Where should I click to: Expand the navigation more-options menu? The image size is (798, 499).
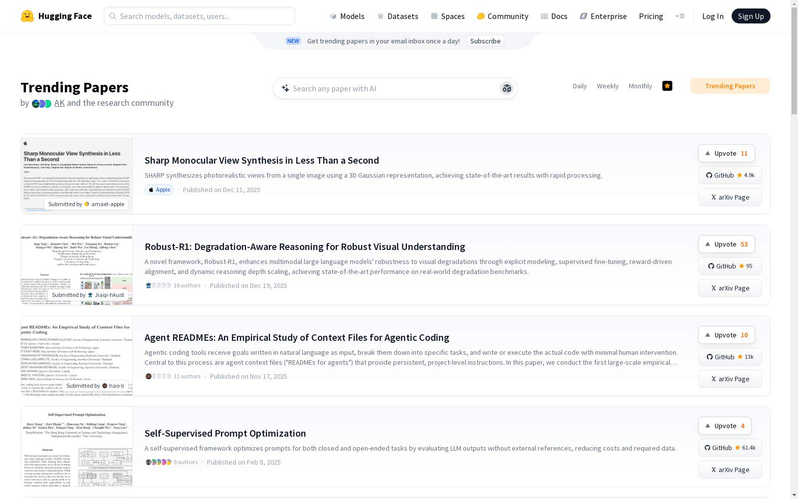[680, 16]
